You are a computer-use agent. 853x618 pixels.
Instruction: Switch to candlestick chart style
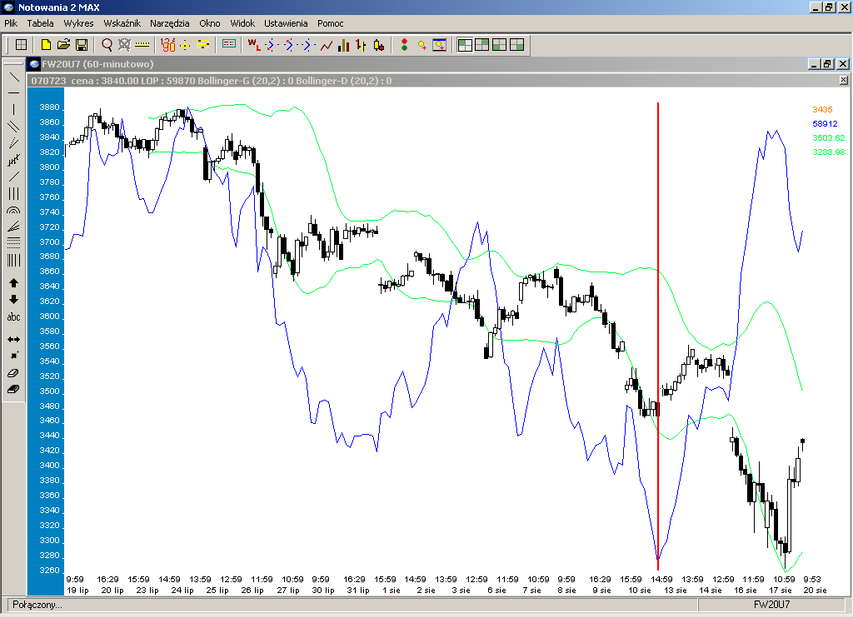click(379, 45)
